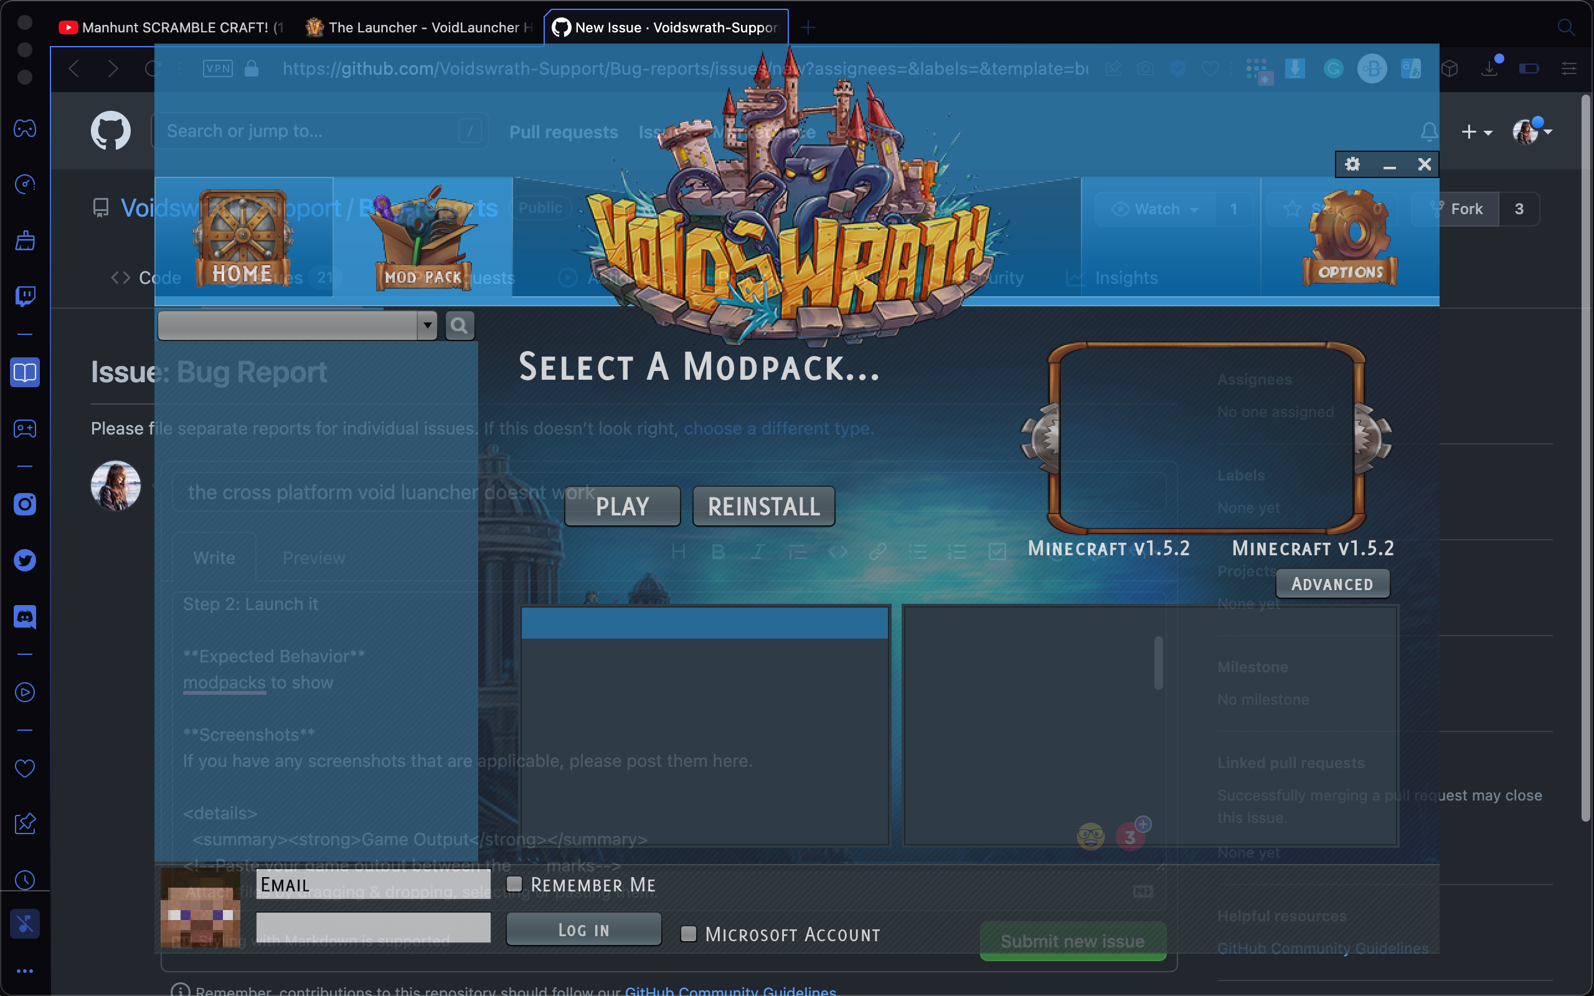Viewport: 1594px width, 996px height.
Task: Click the choose a different type link
Action: tap(777, 428)
